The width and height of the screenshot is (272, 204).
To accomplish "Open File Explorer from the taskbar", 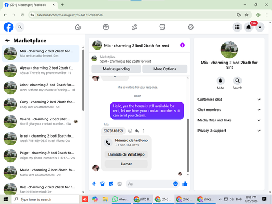I will [105, 199].
